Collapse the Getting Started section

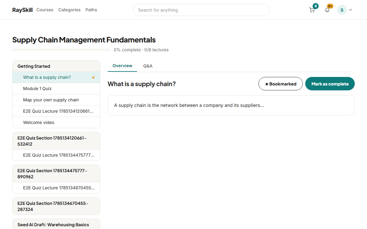pos(56,66)
